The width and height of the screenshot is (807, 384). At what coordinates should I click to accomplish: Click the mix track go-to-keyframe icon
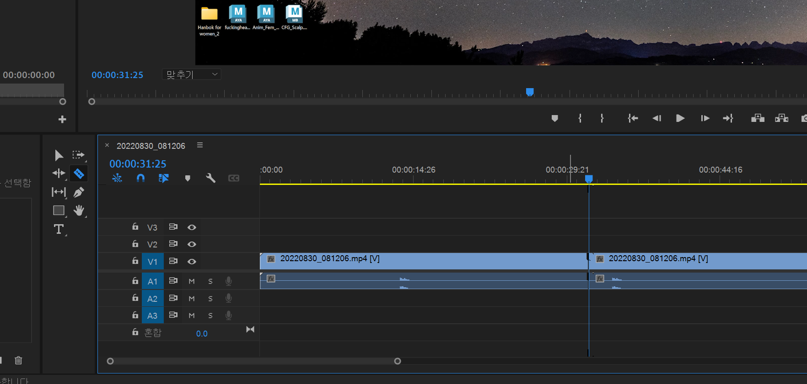click(250, 329)
